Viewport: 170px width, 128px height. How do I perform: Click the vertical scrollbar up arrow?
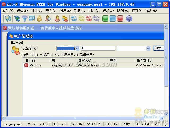(x=166, y=26)
